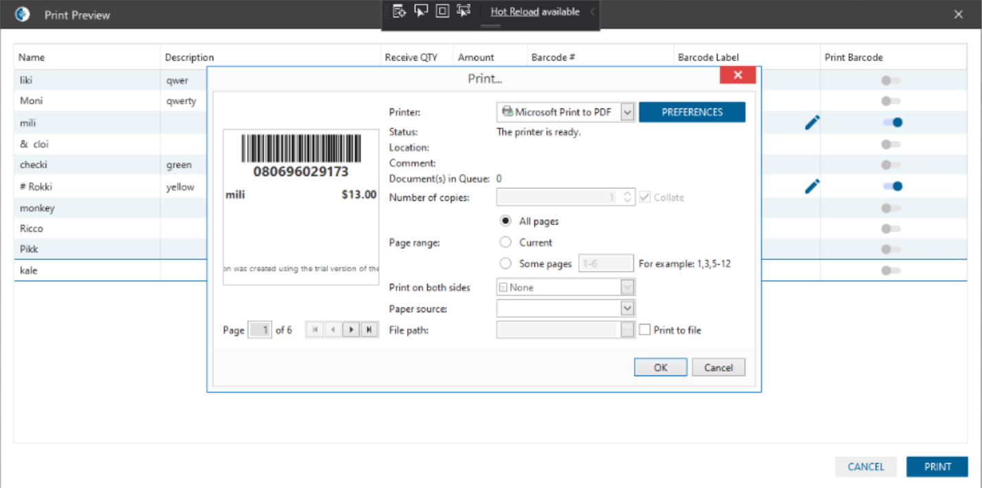
Task: Click the track focused element icon
Action: tap(463, 11)
